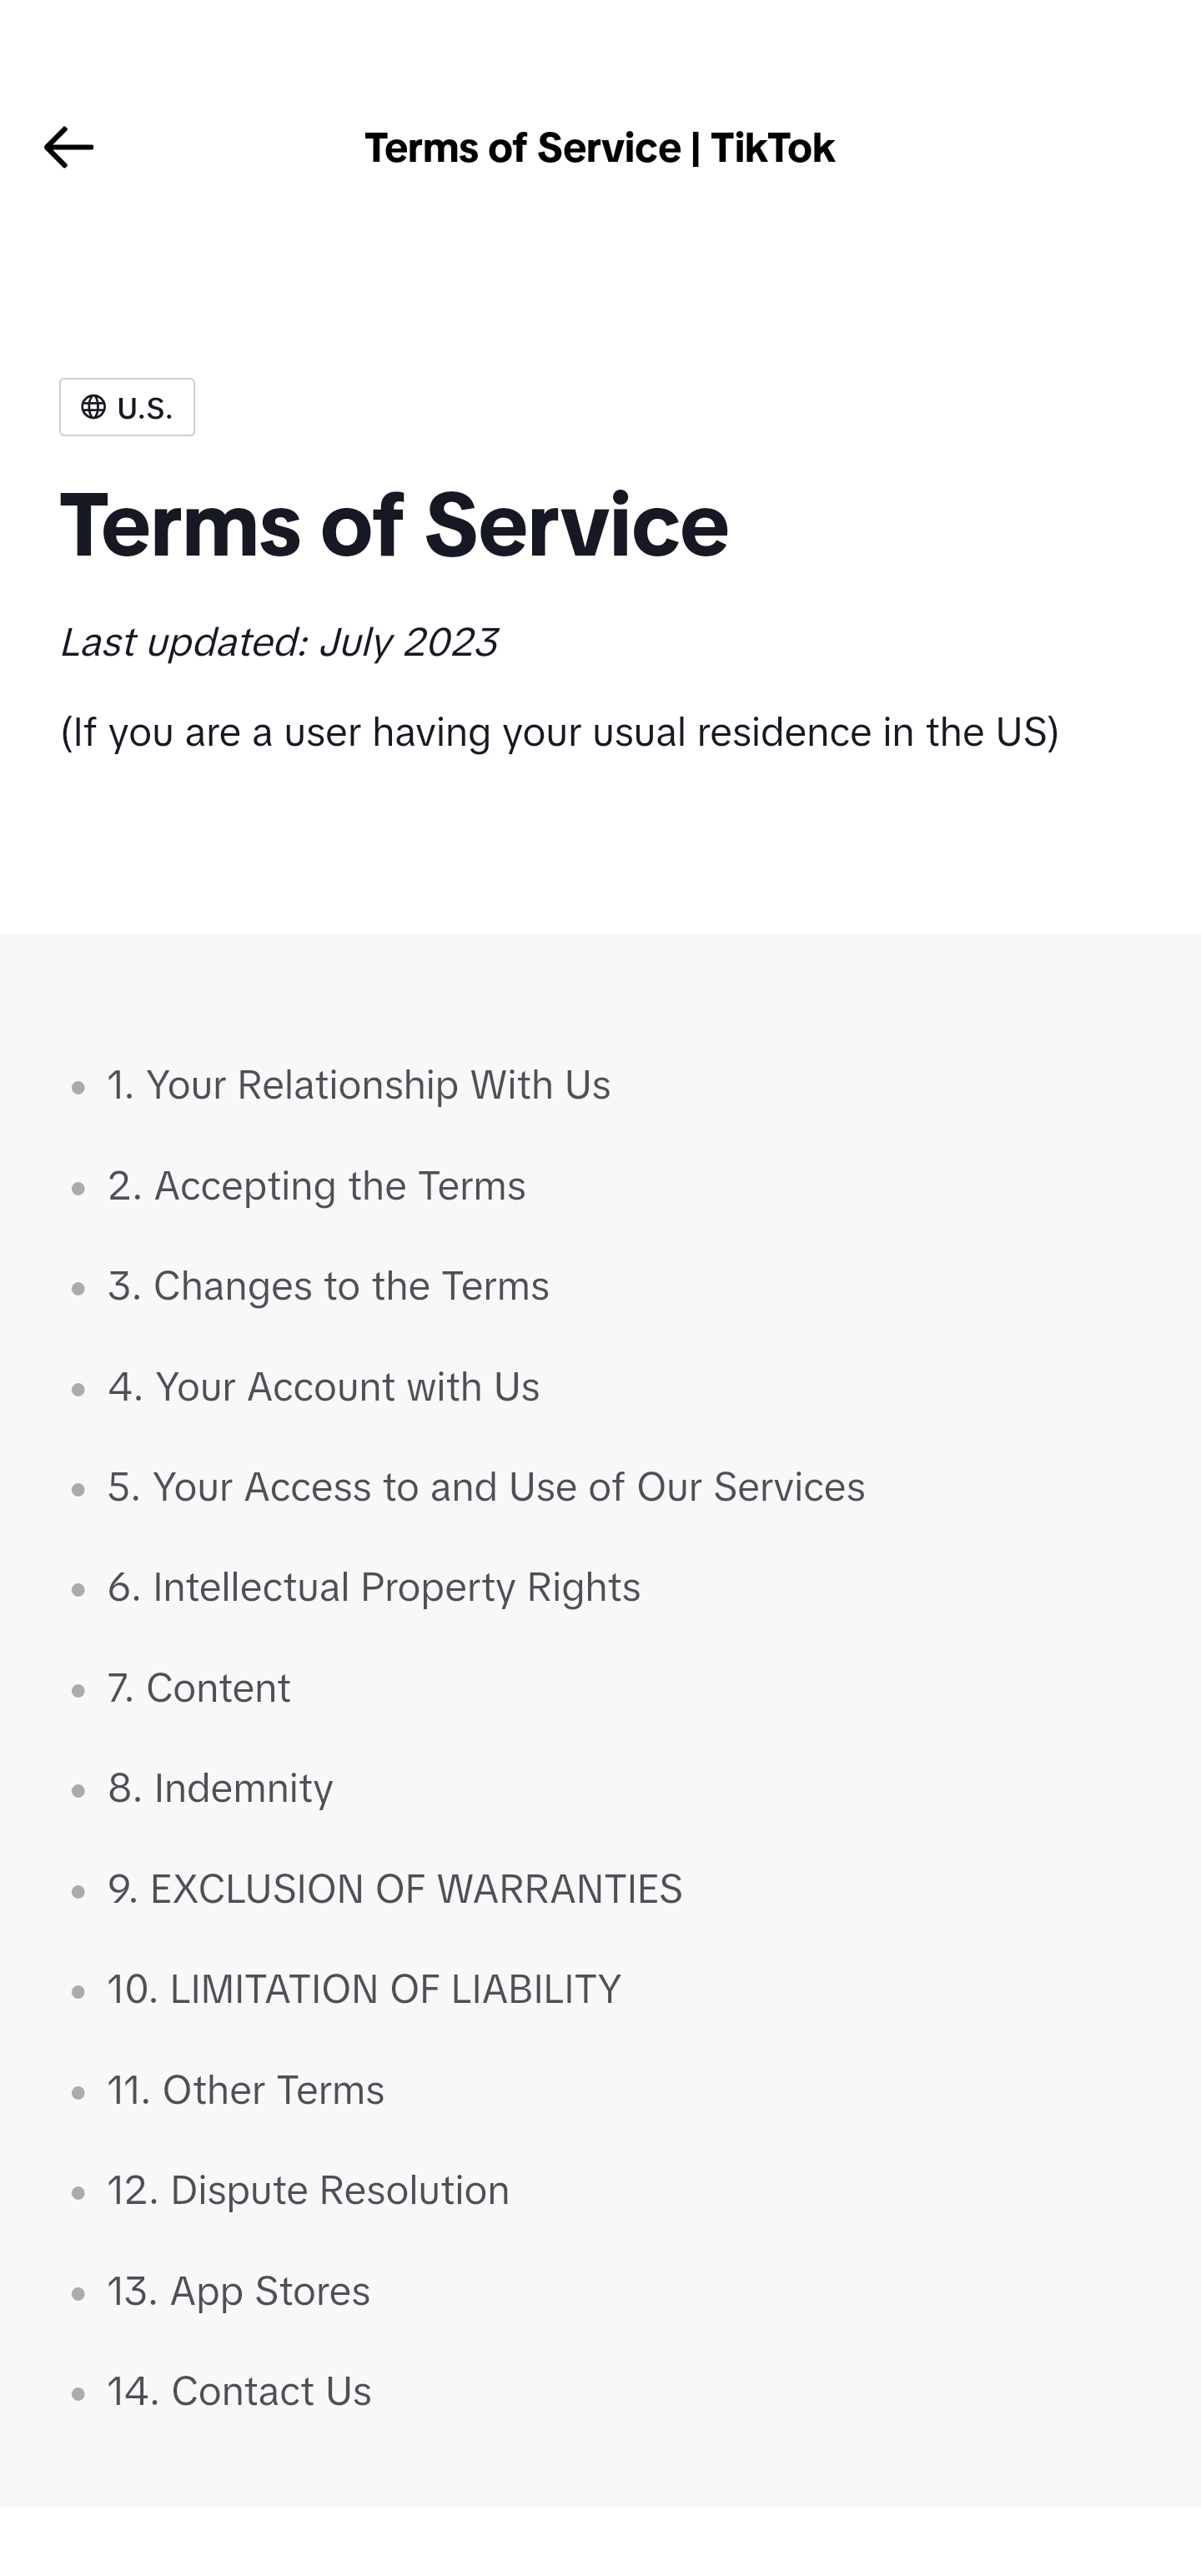1201x2576 pixels.
Task: Open 14. Contact Us
Action: pos(239,2392)
